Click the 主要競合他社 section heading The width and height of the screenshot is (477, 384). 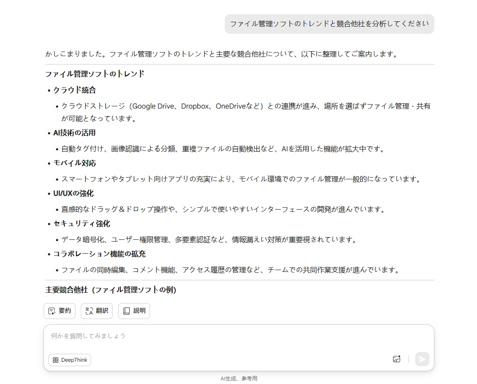111,290
